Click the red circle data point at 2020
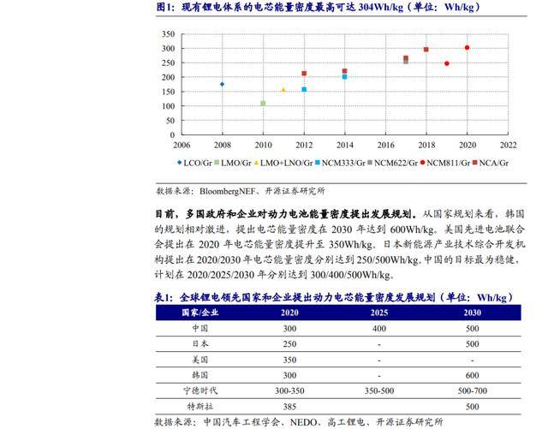This screenshot has height=429, width=548. [468, 48]
